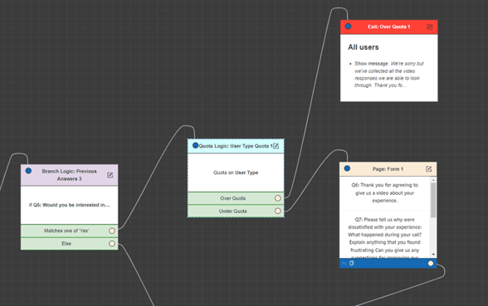Click the Exit: Over Quota 1 header title
This screenshot has height=306, width=488.
[x=388, y=27]
